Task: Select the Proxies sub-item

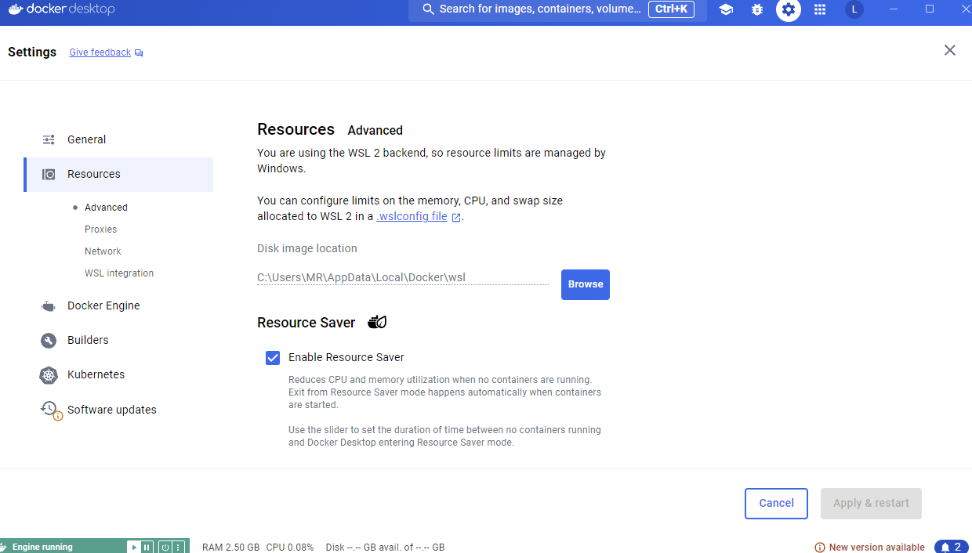Action: click(100, 230)
